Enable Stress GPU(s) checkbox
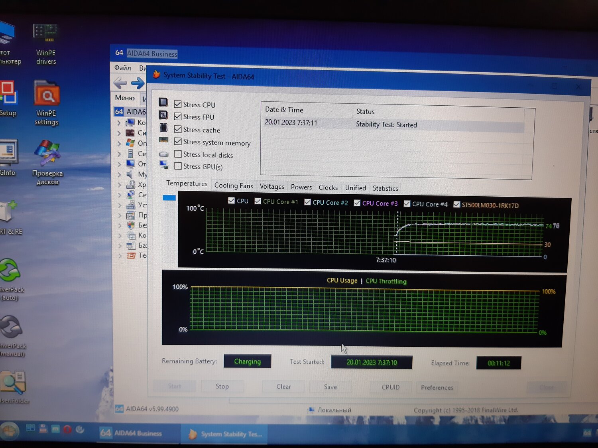The height and width of the screenshot is (448, 598). tap(178, 166)
